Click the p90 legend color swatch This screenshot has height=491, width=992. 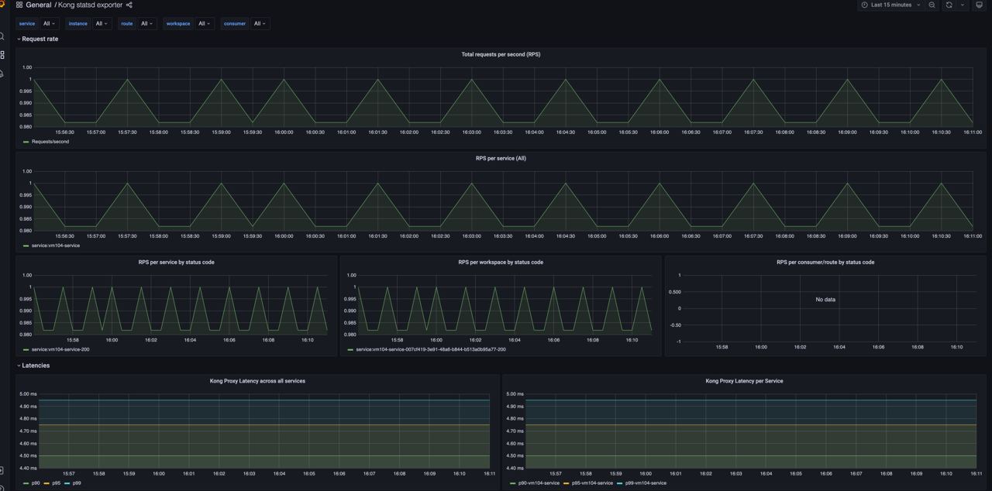click(x=26, y=483)
